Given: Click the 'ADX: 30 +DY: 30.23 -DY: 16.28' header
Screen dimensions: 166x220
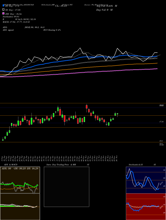Looking at the screenshot, I should tap(20, 168).
